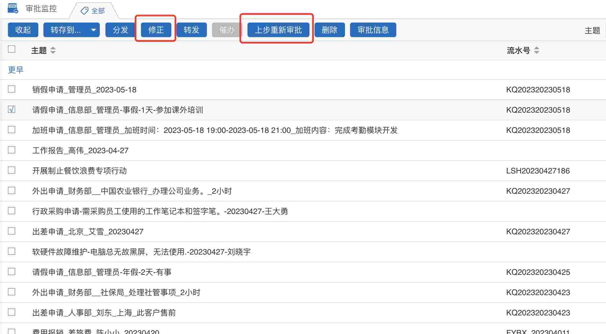Click the 收起 button

point(23,30)
